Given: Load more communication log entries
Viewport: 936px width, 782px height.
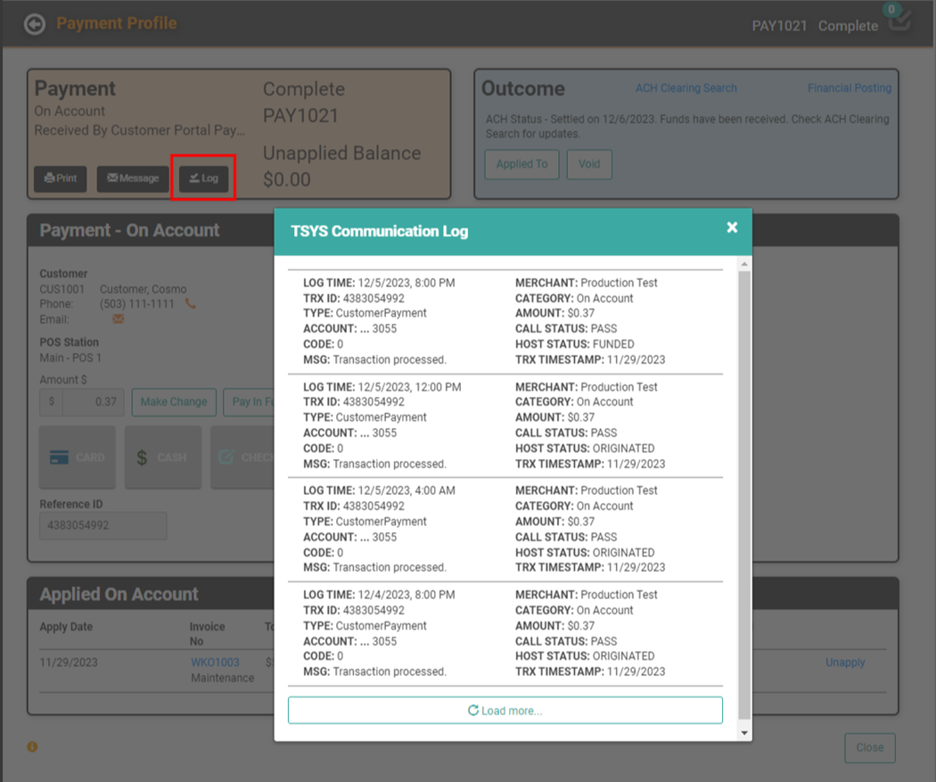Looking at the screenshot, I should (505, 711).
